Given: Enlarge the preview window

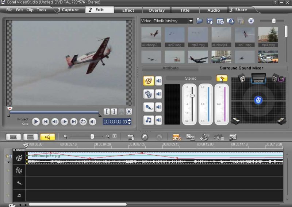Looking at the screenshot, I should pyautogui.click(x=129, y=112).
